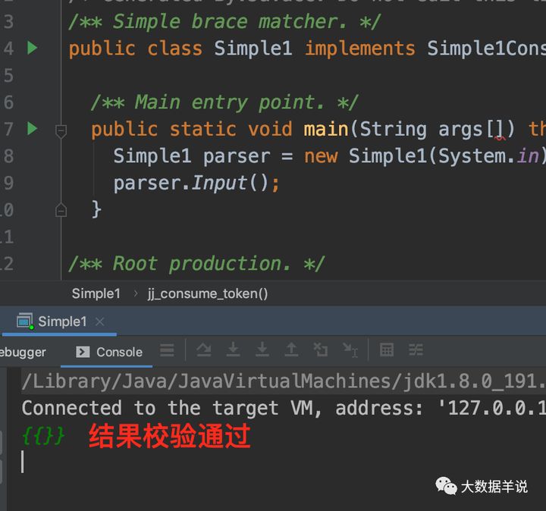Select Simple1 in the breadcrumb bar

tap(96, 293)
